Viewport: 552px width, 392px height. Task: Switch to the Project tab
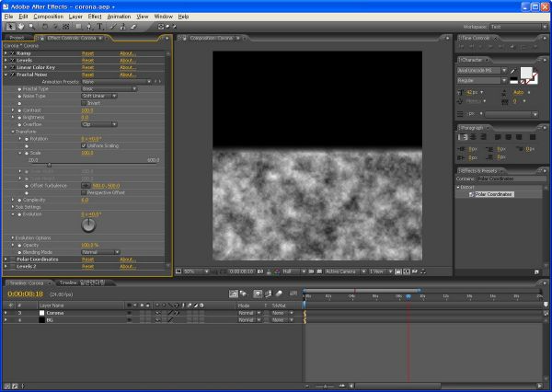(x=17, y=38)
